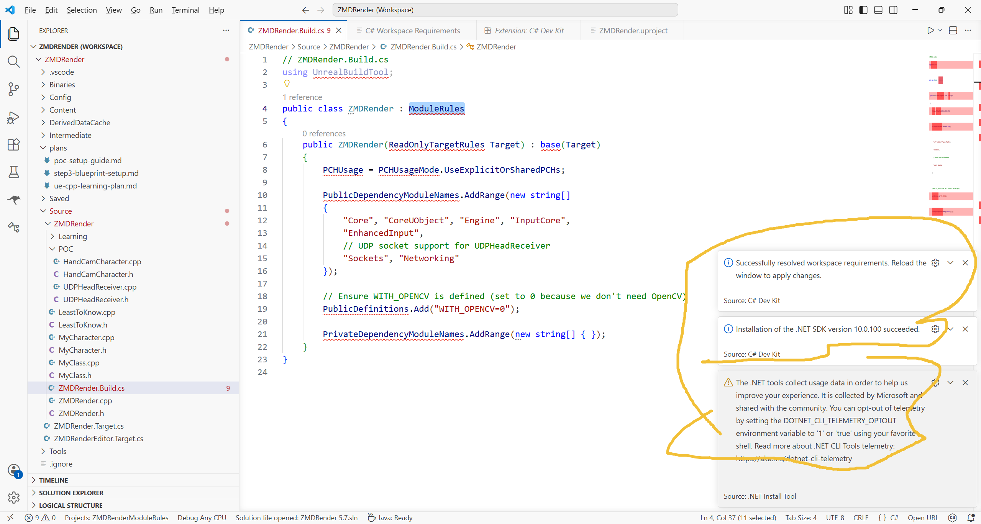Expand the SOLUTION EXPLORER section

(71, 493)
